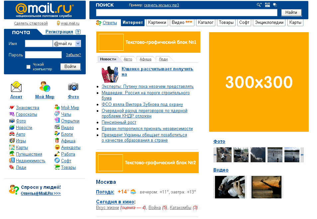Open the sunset ship video thumbnail

pyautogui.click(x=266, y=187)
